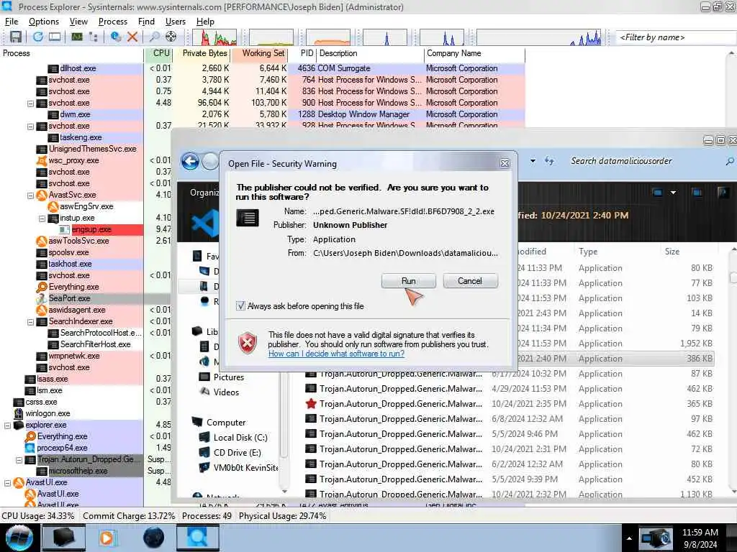
Task: Click the SeaPort.exe process icon
Action: (41, 298)
